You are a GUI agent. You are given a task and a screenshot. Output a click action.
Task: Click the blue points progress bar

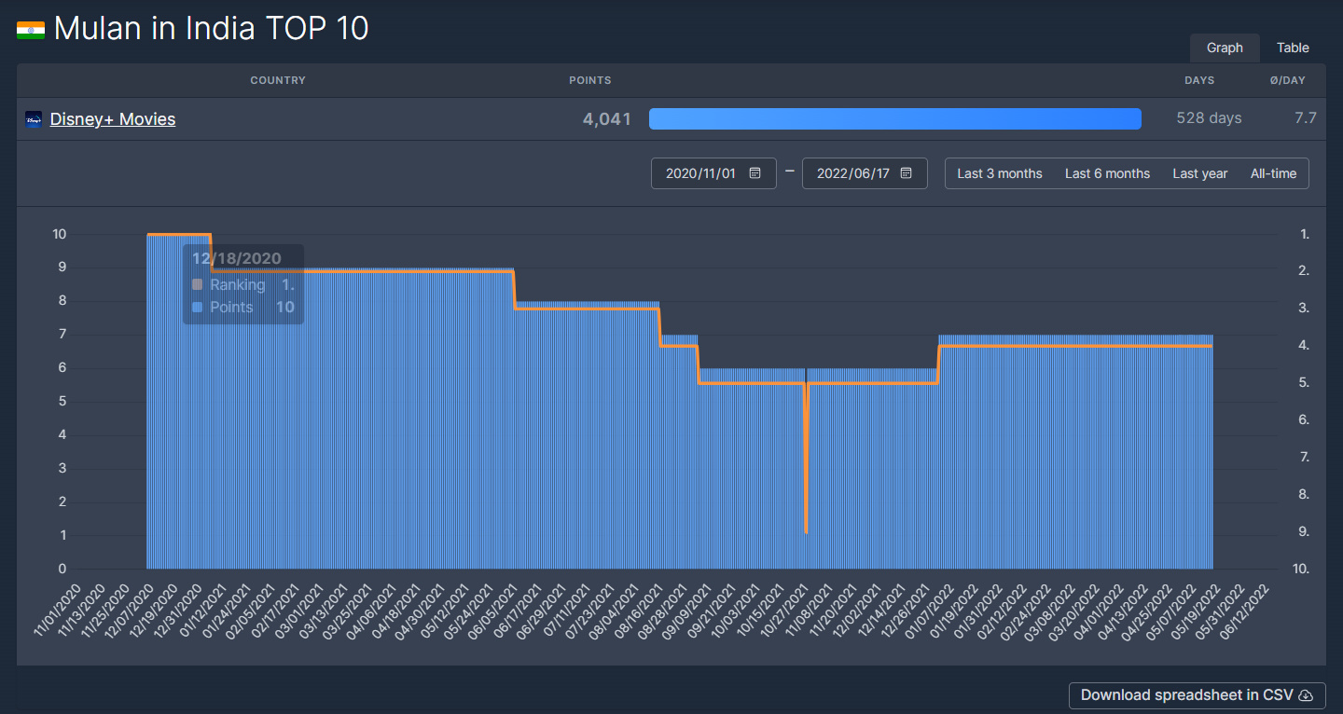click(895, 118)
